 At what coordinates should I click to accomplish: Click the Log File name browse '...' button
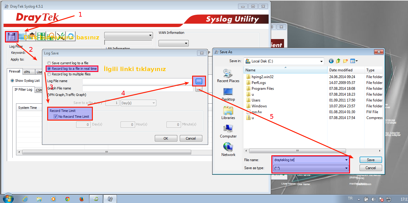click(x=199, y=81)
